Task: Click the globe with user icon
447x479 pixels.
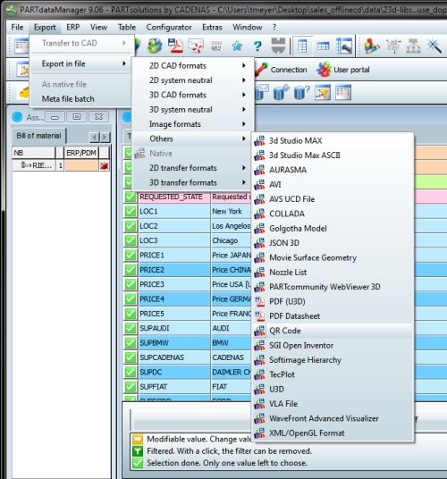Action: (155, 46)
